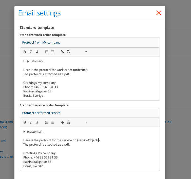Toggle underline in work order template toolbar
This screenshot has width=191, height=179.
tap(37, 52)
